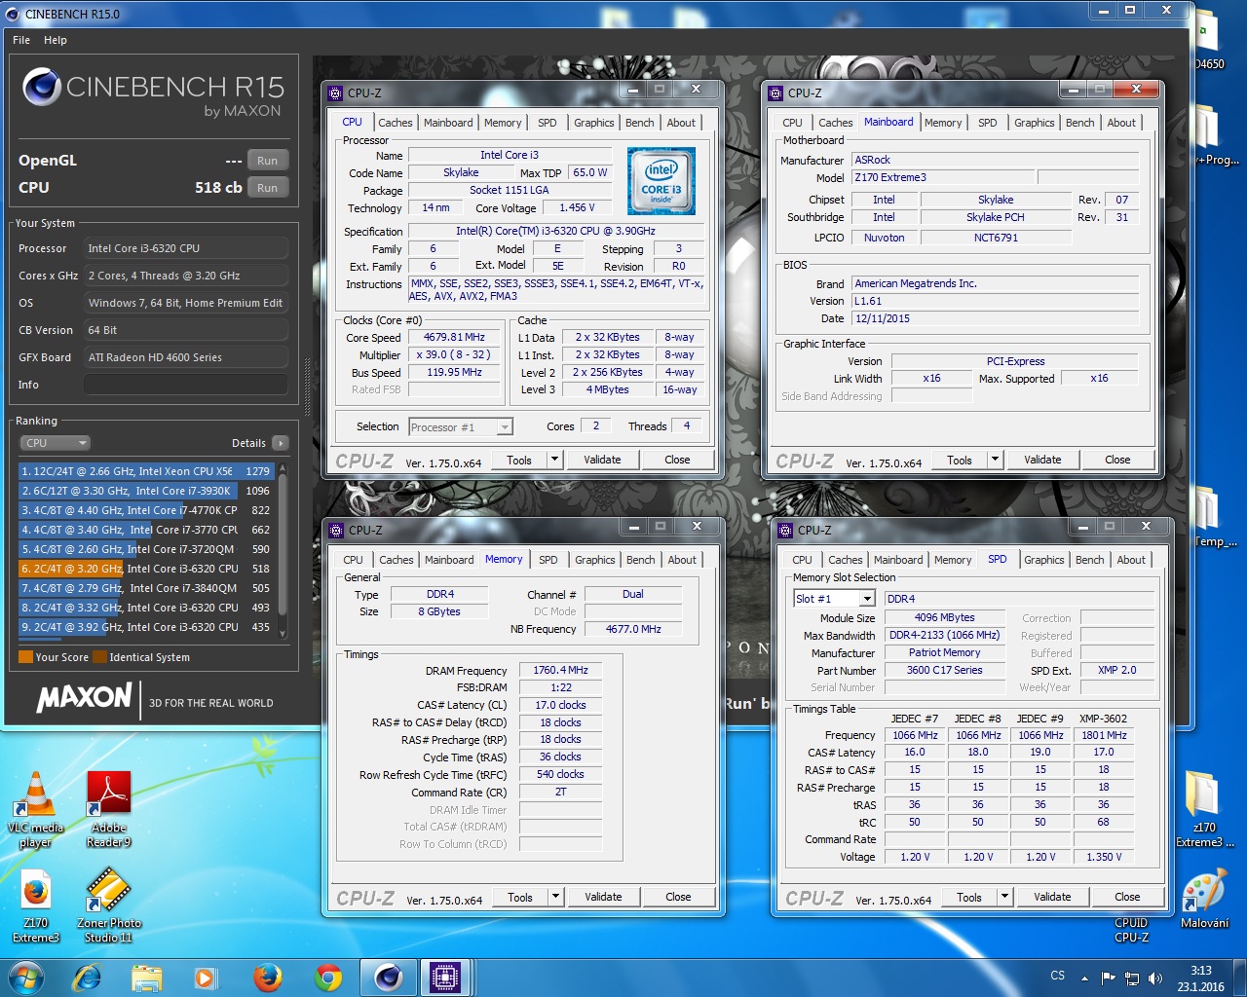Click the Intel Core i3 logo badge

[661, 181]
